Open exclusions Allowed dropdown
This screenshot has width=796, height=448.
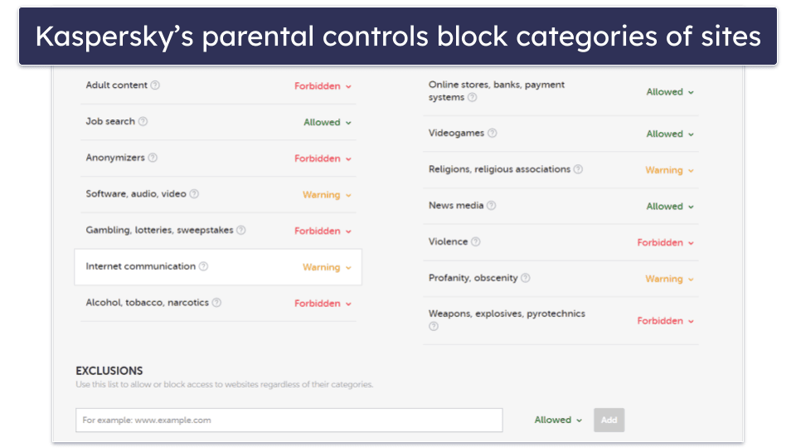(557, 420)
